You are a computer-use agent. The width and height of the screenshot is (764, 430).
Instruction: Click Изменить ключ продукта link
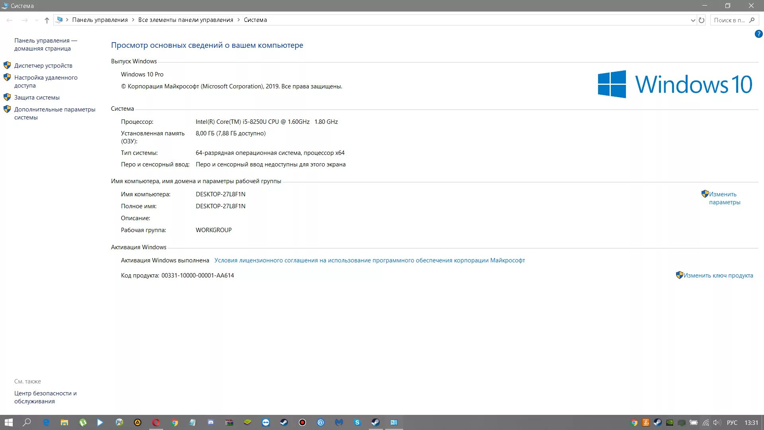[718, 276]
